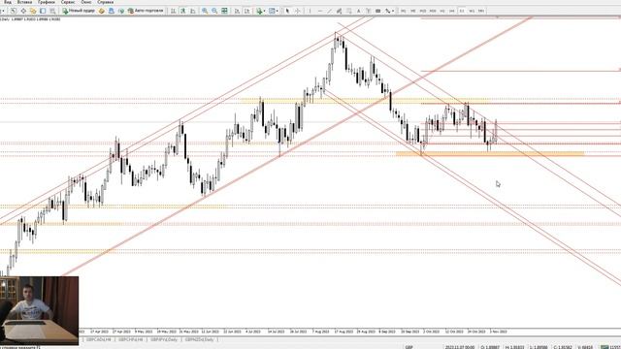Expand arrows objects dropdown
621x349 pixels.
[x=393, y=11]
